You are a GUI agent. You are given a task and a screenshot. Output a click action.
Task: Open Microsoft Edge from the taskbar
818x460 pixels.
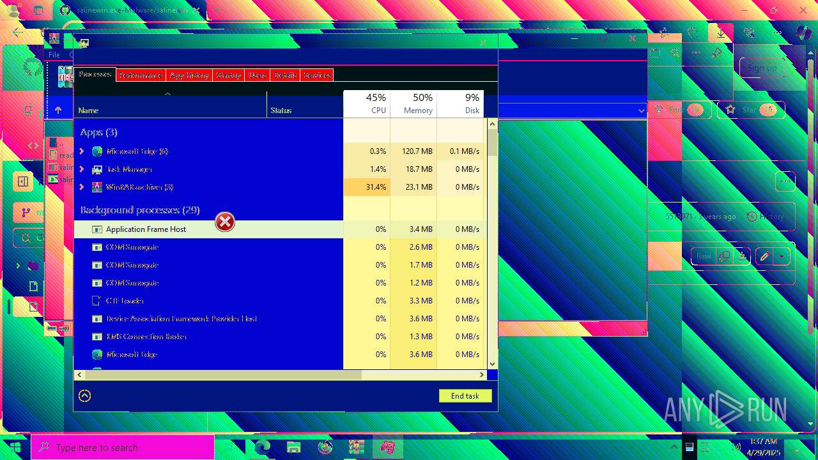(263, 447)
